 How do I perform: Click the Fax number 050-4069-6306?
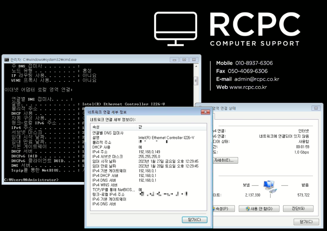coord(247,71)
